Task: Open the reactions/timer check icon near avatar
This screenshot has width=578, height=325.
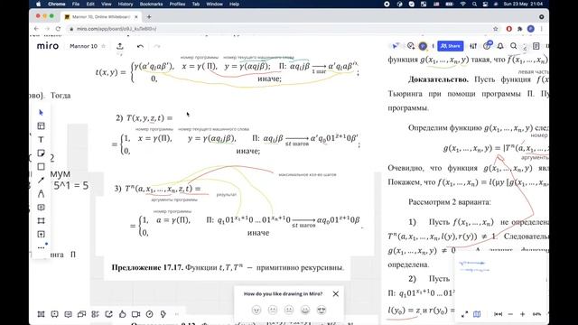Action: pyautogui.click(x=411, y=46)
